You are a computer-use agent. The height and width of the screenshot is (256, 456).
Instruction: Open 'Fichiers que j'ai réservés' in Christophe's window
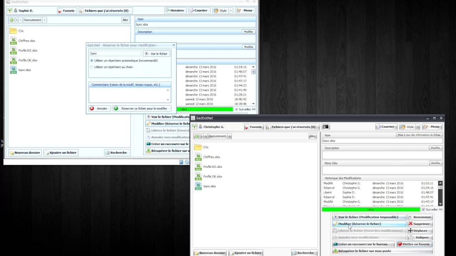click(293, 127)
